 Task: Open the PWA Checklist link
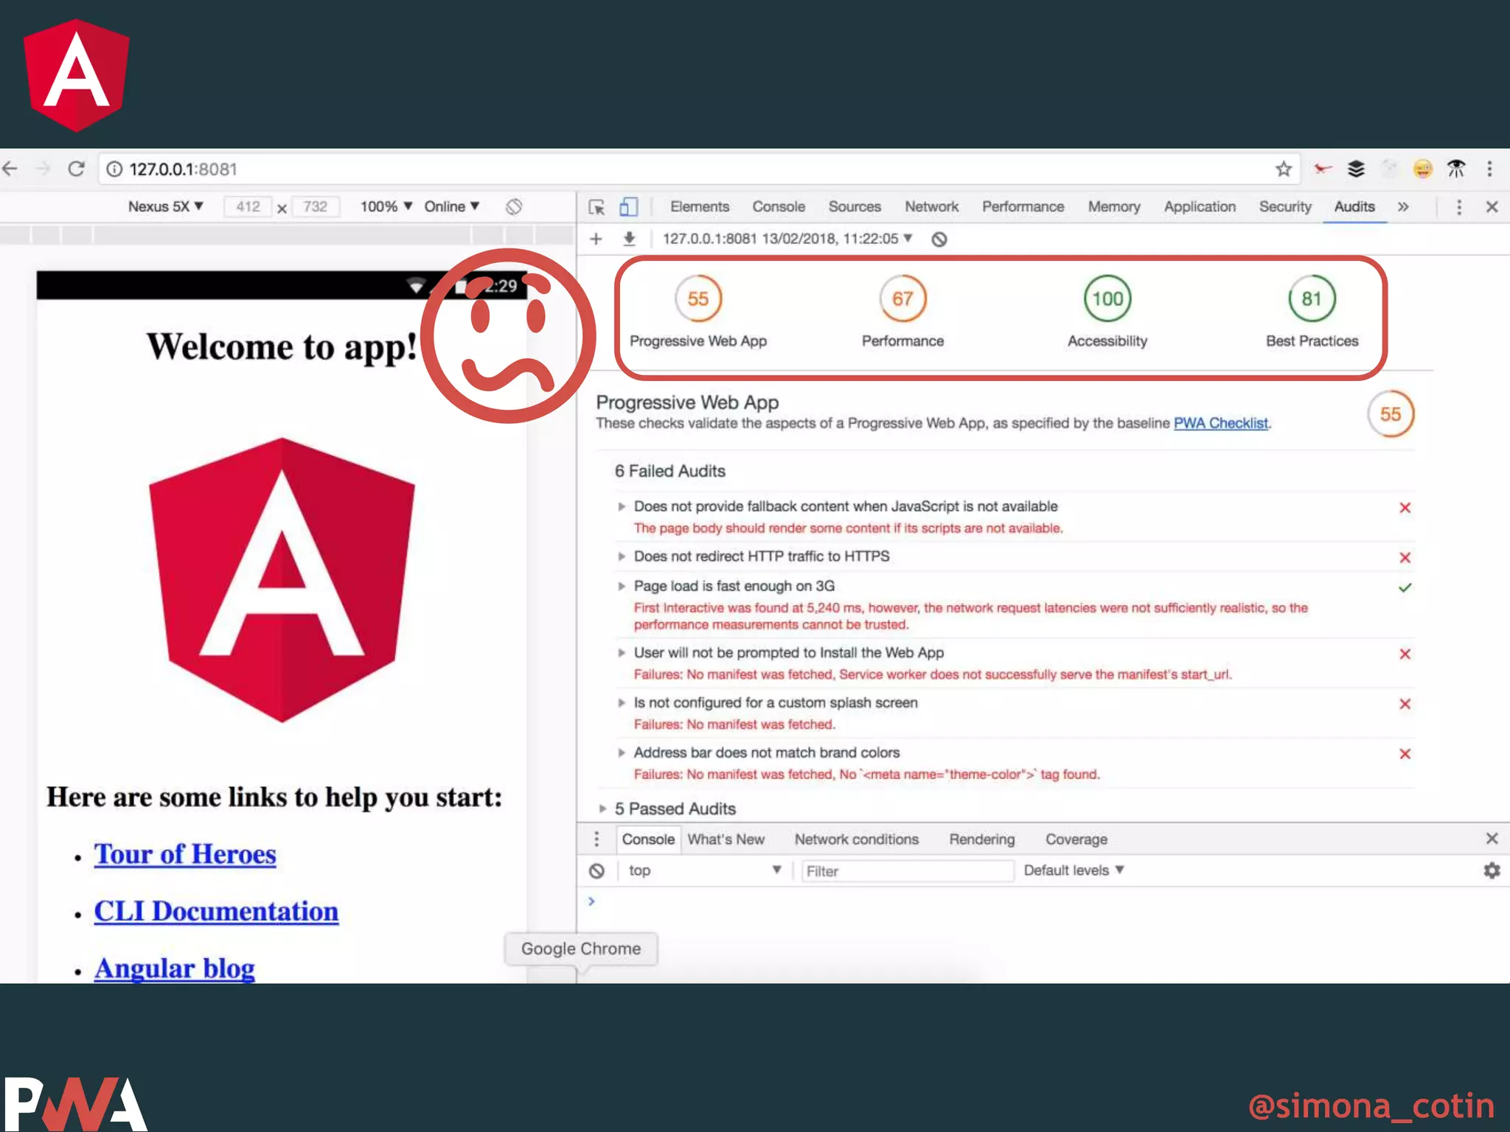pos(1220,423)
